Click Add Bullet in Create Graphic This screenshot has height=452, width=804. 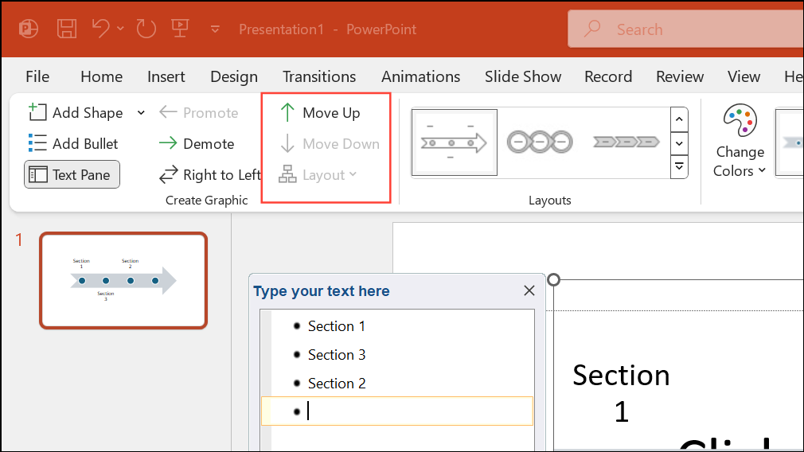[73, 144]
